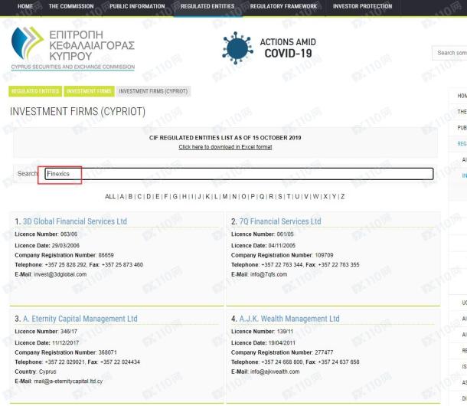This screenshot has width=467, height=406.
Task: Select registration number 86659
Action: (106, 255)
